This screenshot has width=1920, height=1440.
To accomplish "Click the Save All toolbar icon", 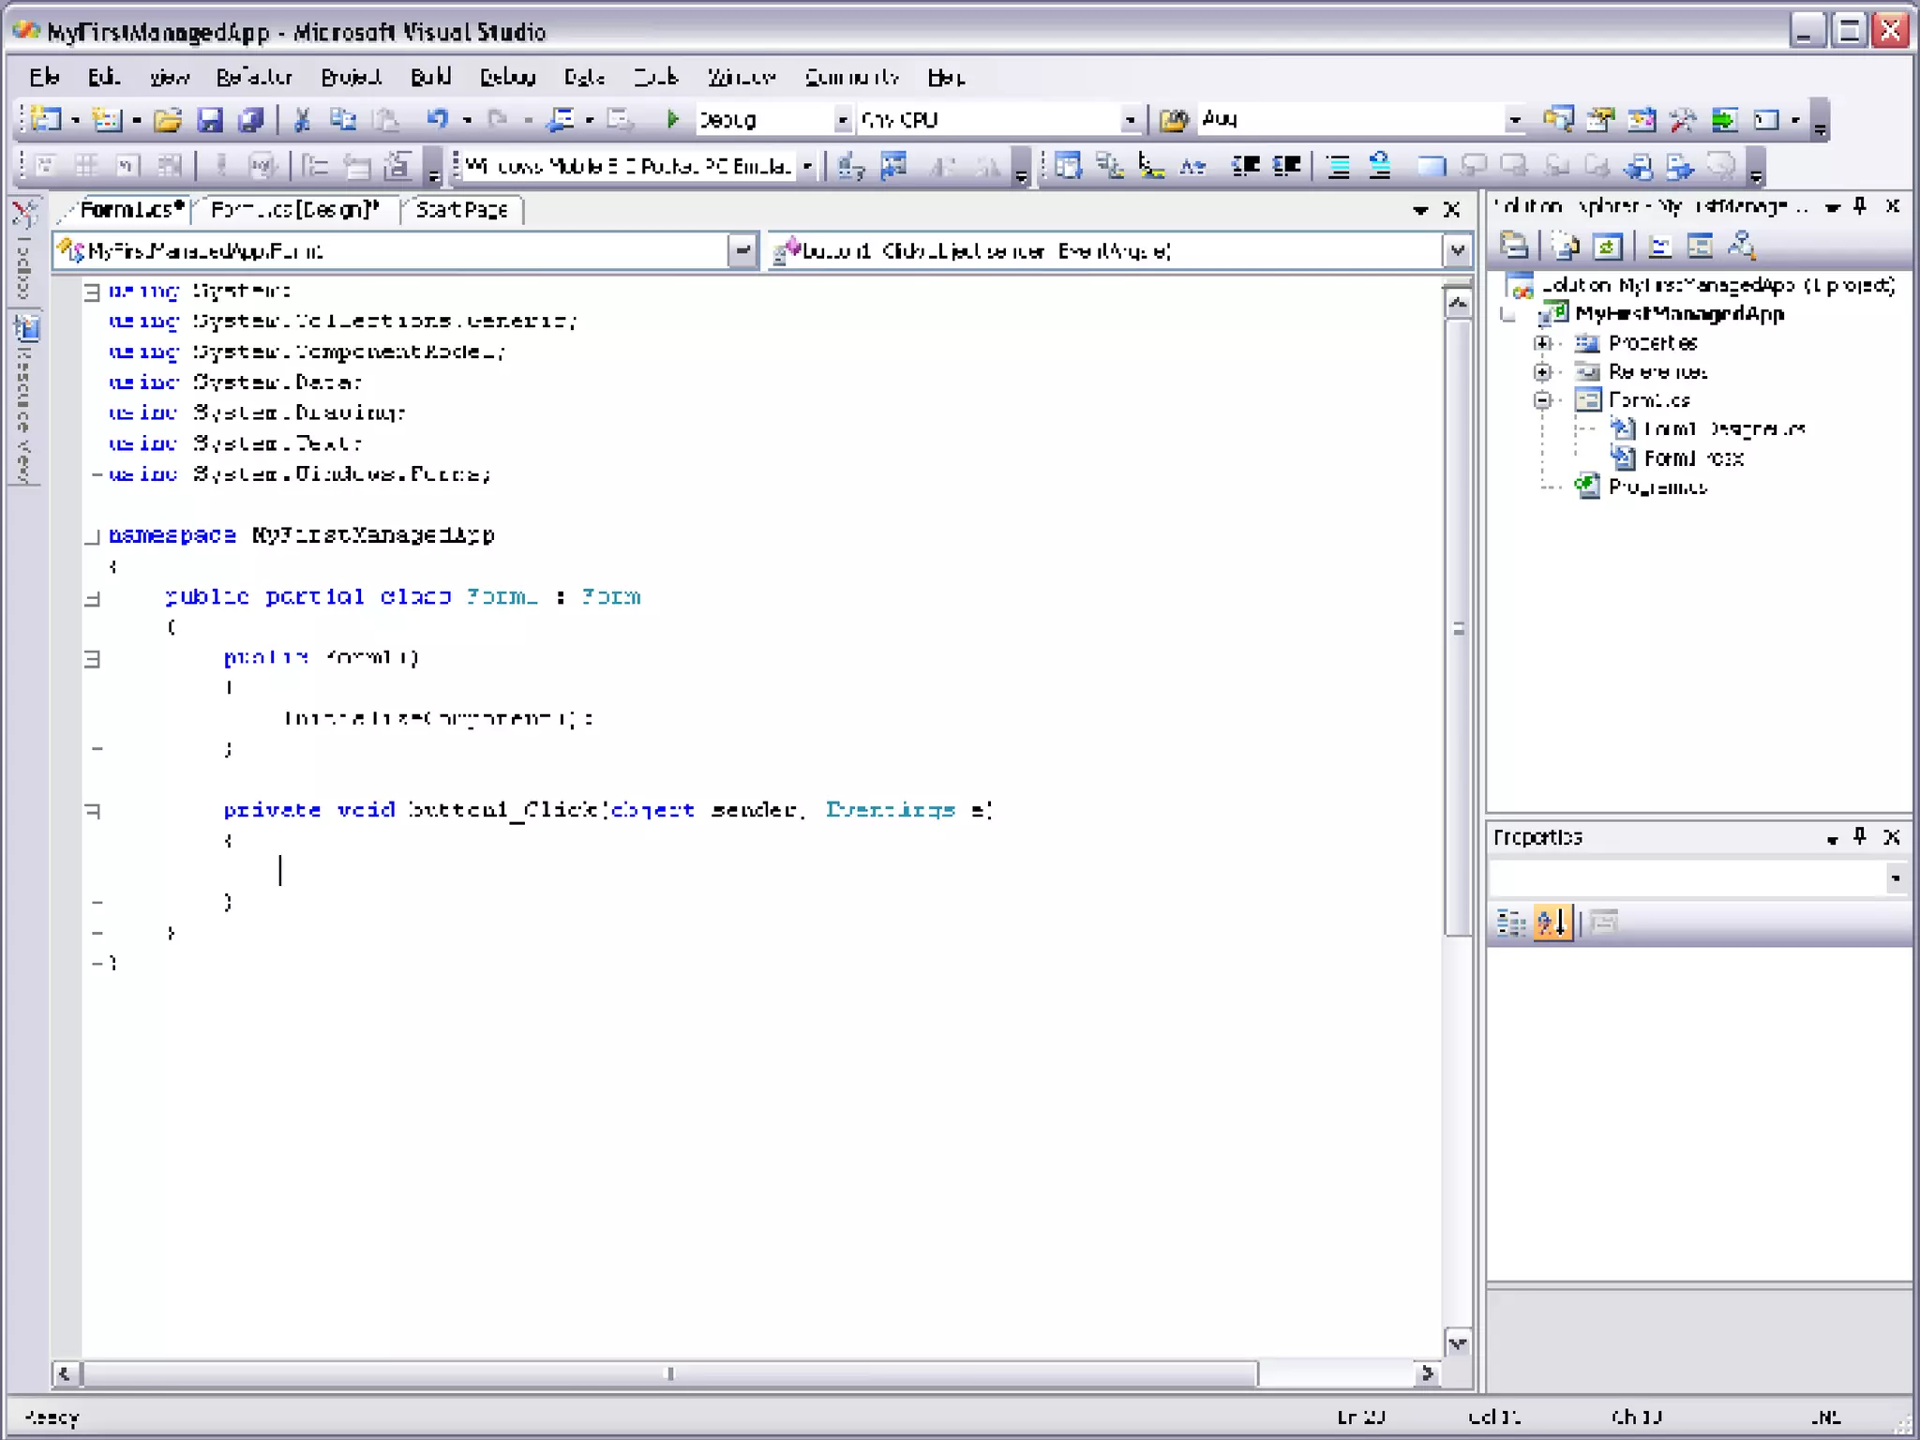I will click(x=250, y=119).
